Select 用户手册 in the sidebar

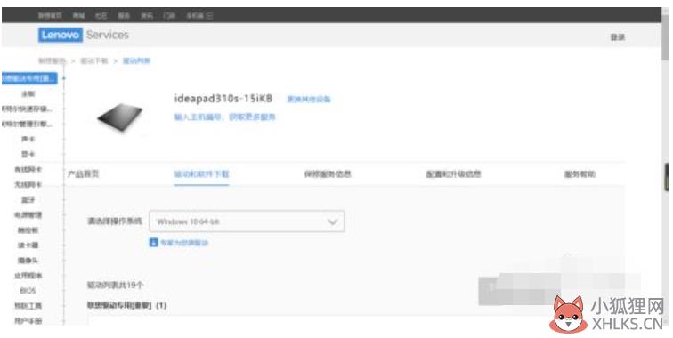(28, 321)
